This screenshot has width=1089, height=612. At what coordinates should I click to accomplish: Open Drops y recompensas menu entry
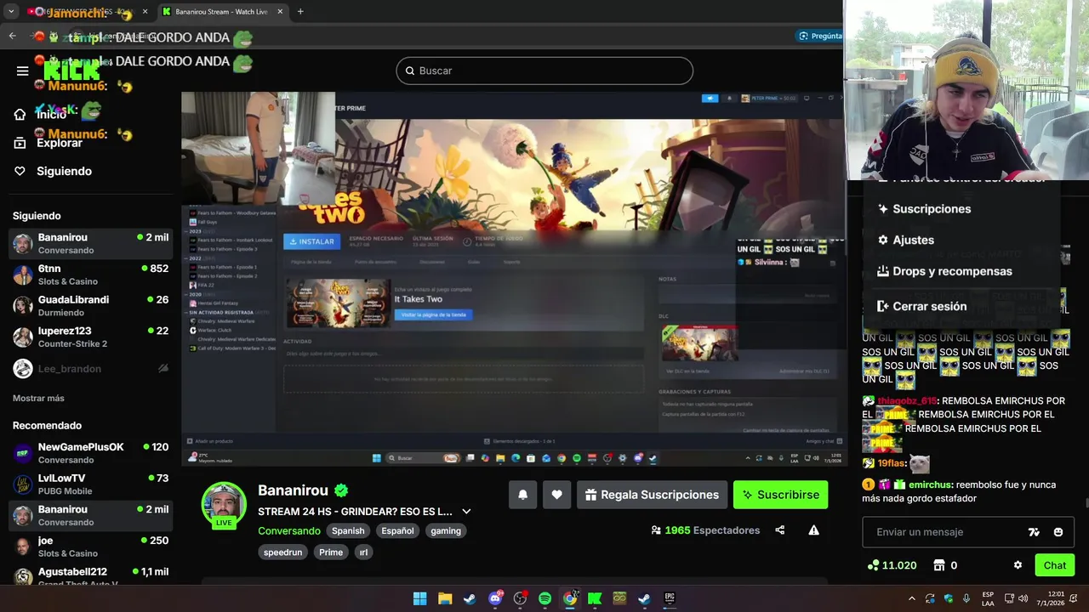point(944,271)
